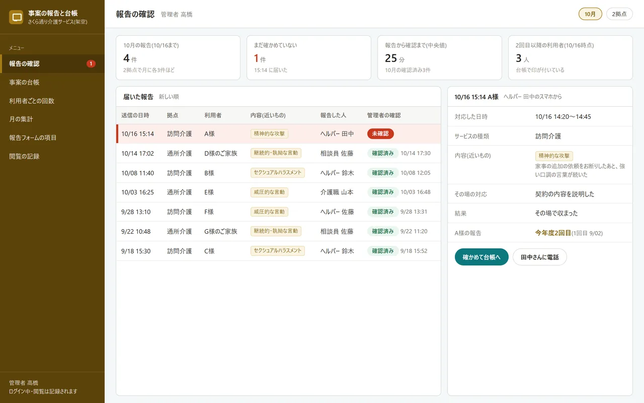Open the 2回目以降の利用者 card
This screenshot has height=403, width=644.
pos(571,57)
